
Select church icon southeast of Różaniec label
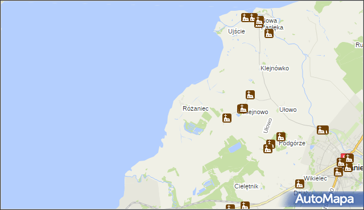pyautogui.click(x=227, y=118)
